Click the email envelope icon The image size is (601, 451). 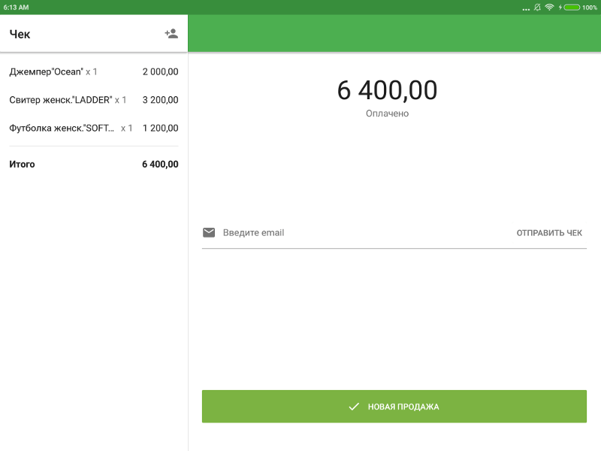coord(208,232)
